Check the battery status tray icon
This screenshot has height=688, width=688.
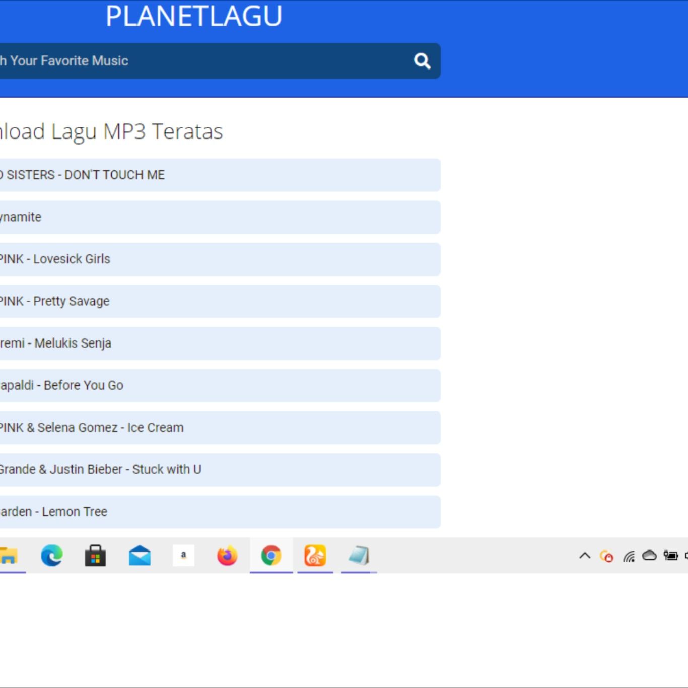coord(671,556)
